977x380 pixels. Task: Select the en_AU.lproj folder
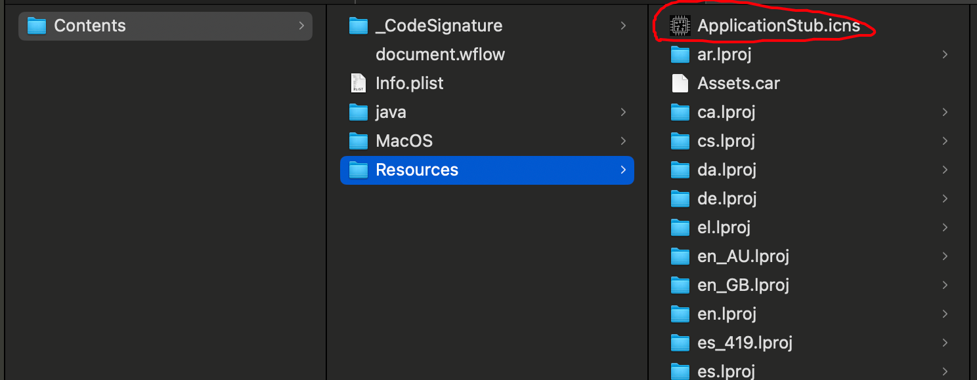pyautogui.click(x=743, y=256)
